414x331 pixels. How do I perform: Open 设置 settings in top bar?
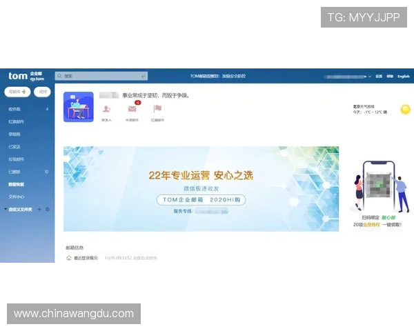click(x=379, y=77)
